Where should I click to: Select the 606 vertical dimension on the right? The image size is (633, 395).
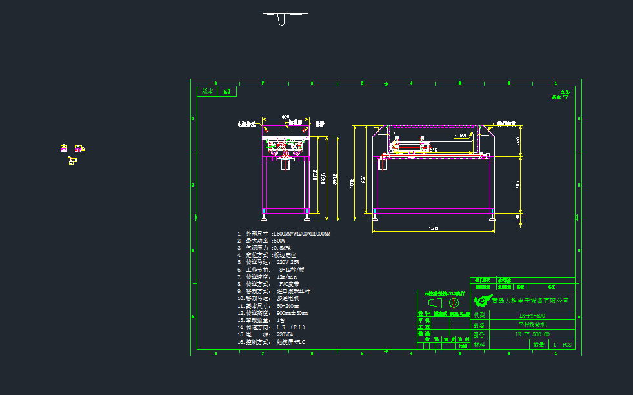click(518, 185)
